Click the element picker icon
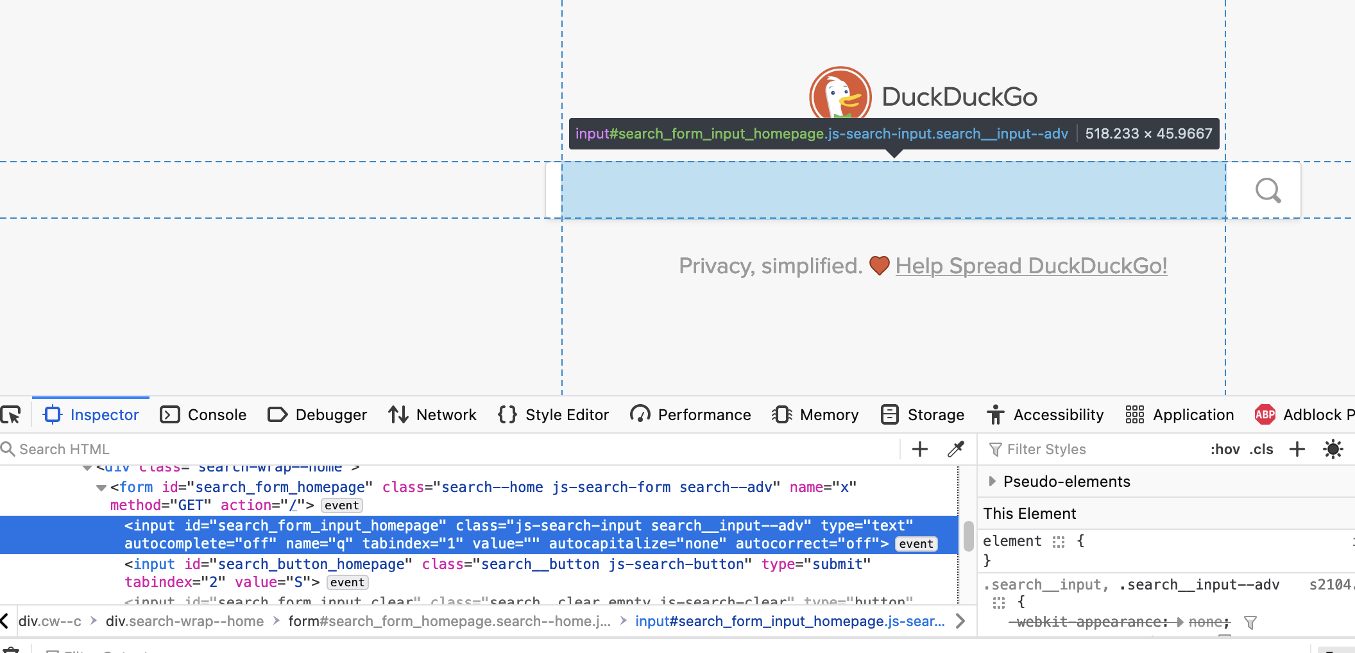The height and width of the screenshot is (653, 1355). (11, 415)
